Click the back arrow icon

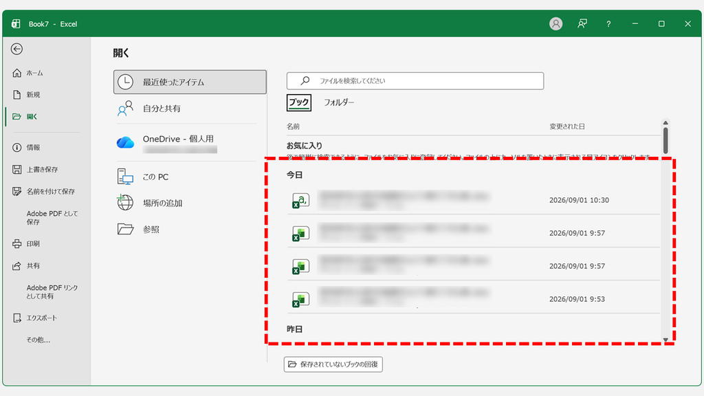point(16,49)
